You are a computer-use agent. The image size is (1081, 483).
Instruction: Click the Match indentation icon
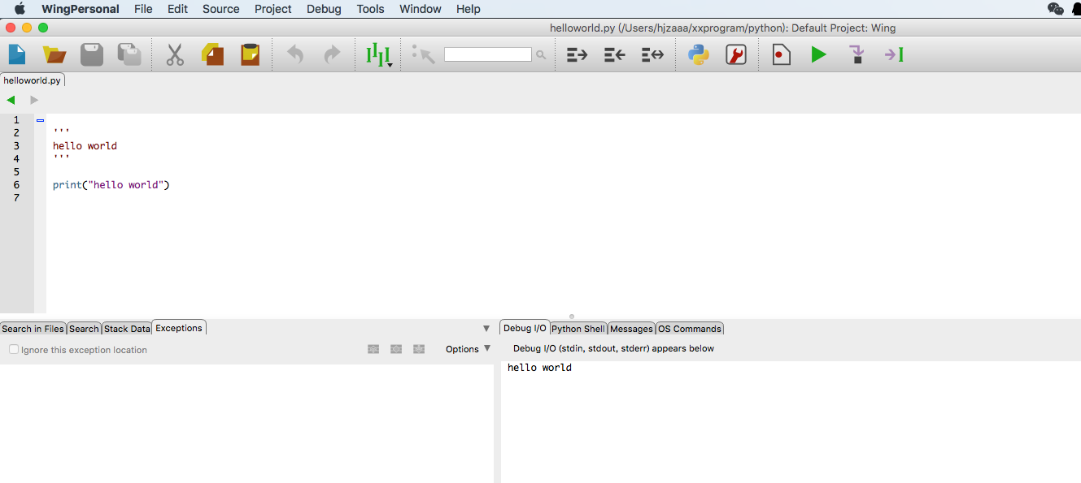pyautogui.click(x=652, y=54)
